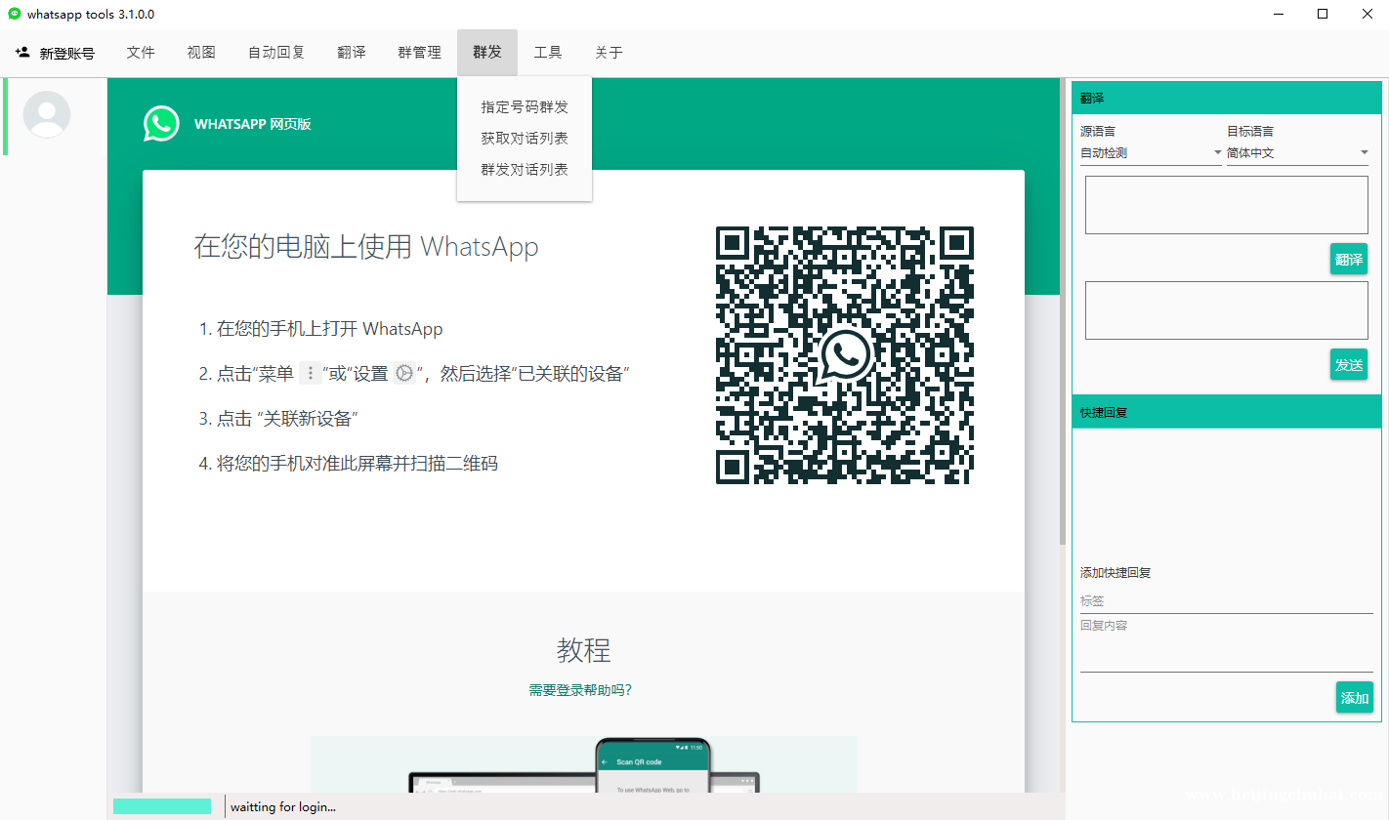The image size is (1389, 820).
Task: Close the whatsapp tools window
Action: pos(1367,14)
